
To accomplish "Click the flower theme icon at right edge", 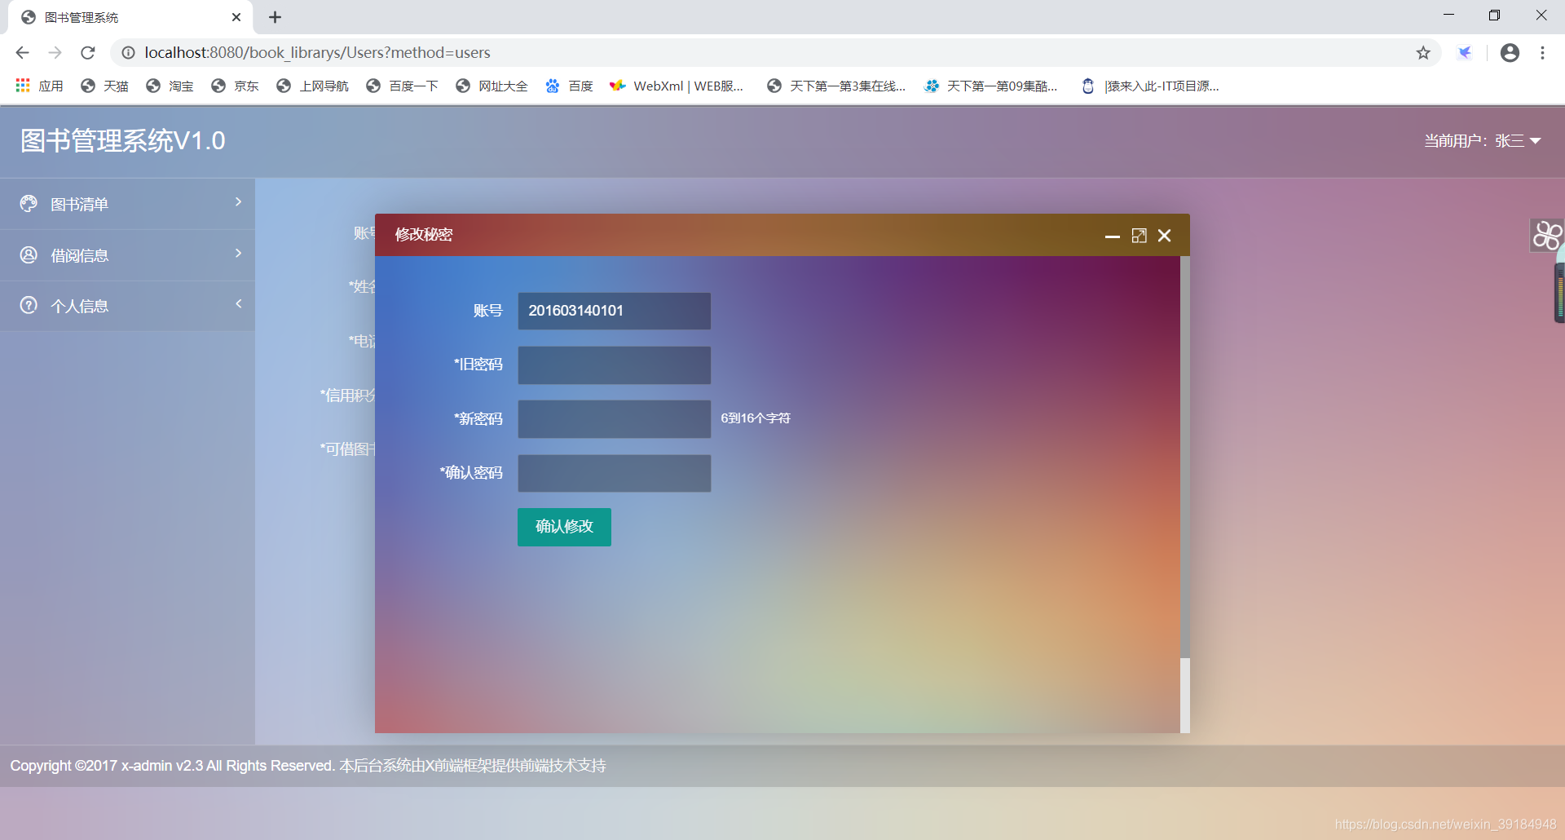I will pyautogui.click(x=1547, y=236).
